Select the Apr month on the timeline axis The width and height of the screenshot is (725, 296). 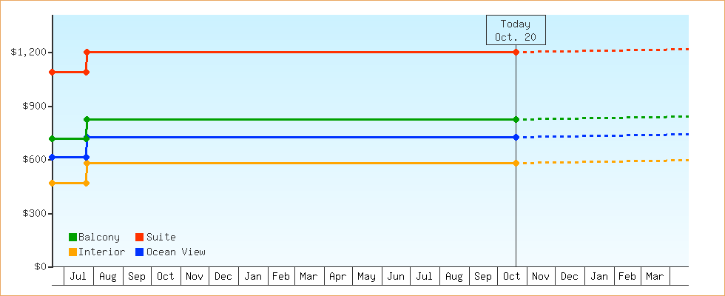point(338,276)
